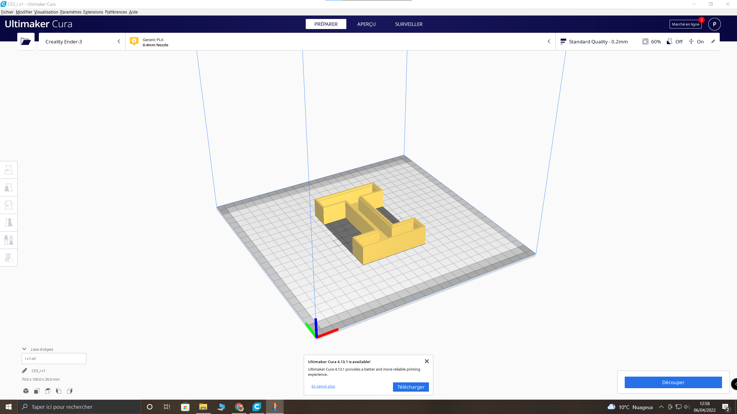Open network icon in system tray
Image resolution: width=737 pixels, height=414 pixels.
tap(679, 407)
